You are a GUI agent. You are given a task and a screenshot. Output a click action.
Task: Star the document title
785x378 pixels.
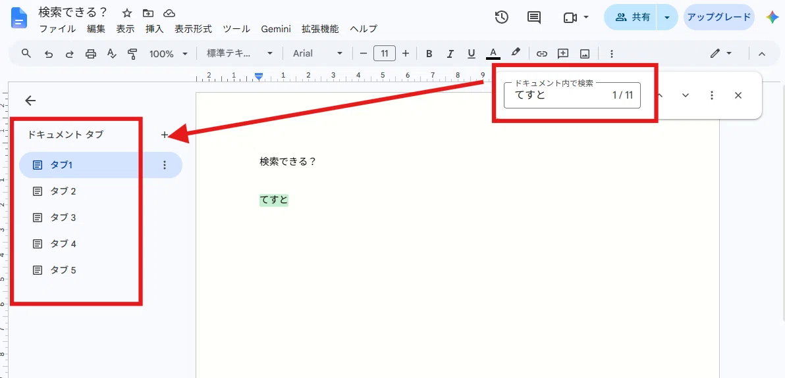[x=127, y=13]
